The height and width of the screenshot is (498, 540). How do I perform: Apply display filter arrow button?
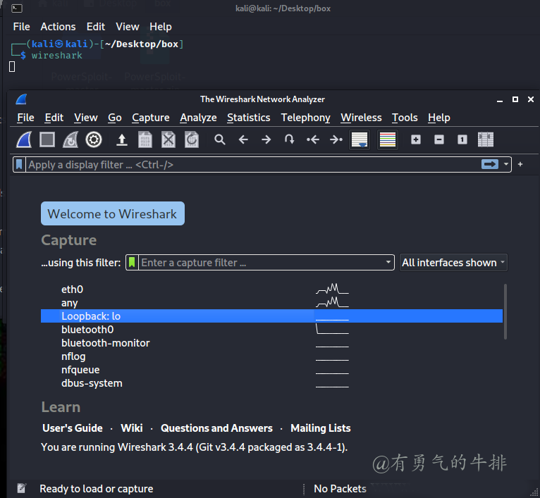490,165
